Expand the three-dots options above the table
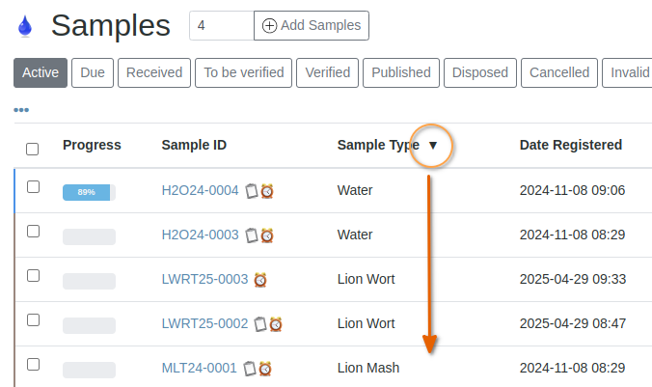Viewport: 652px width, 387px height. point(21,109)
